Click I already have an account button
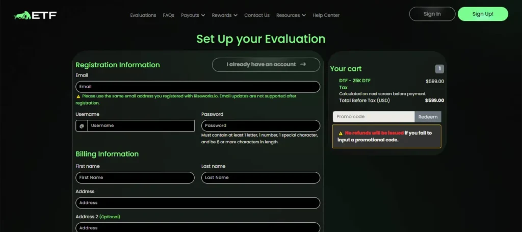Image resolution: width=522 pixels, height=232 pixels. coord(266,65)
